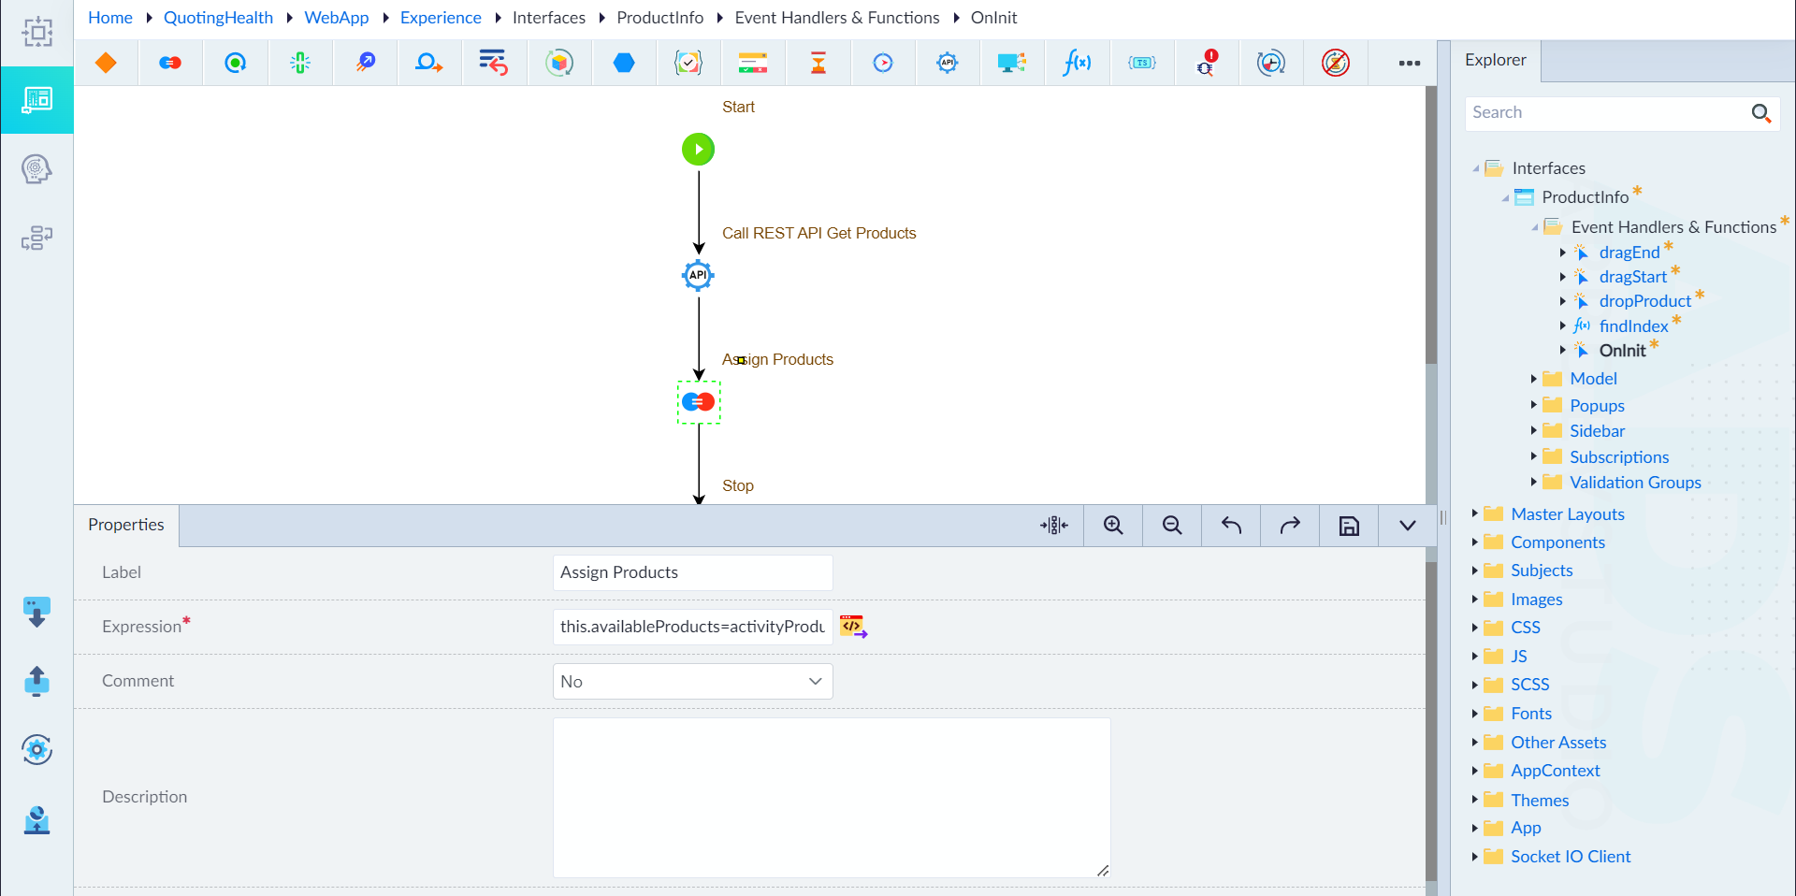Navigate to WebApp breadcrumb
1796x896 pixels.
[x=337, y=18]
